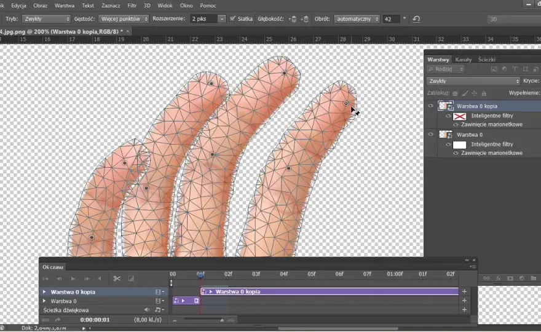Toggle puppet warp filter eye under Warstwa 0
This screenshot has height=332, width=541.
pos(456,153)
